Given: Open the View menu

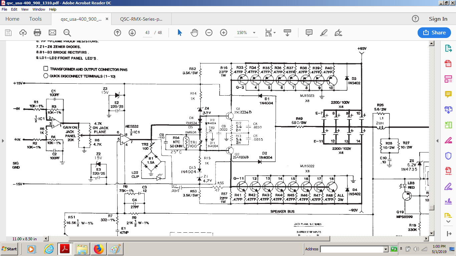Looking at the screenshot, I should point(25,9).
